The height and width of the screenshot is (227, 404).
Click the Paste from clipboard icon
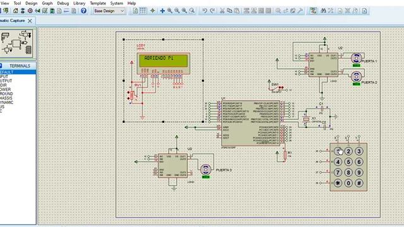[x=237, y=11]
